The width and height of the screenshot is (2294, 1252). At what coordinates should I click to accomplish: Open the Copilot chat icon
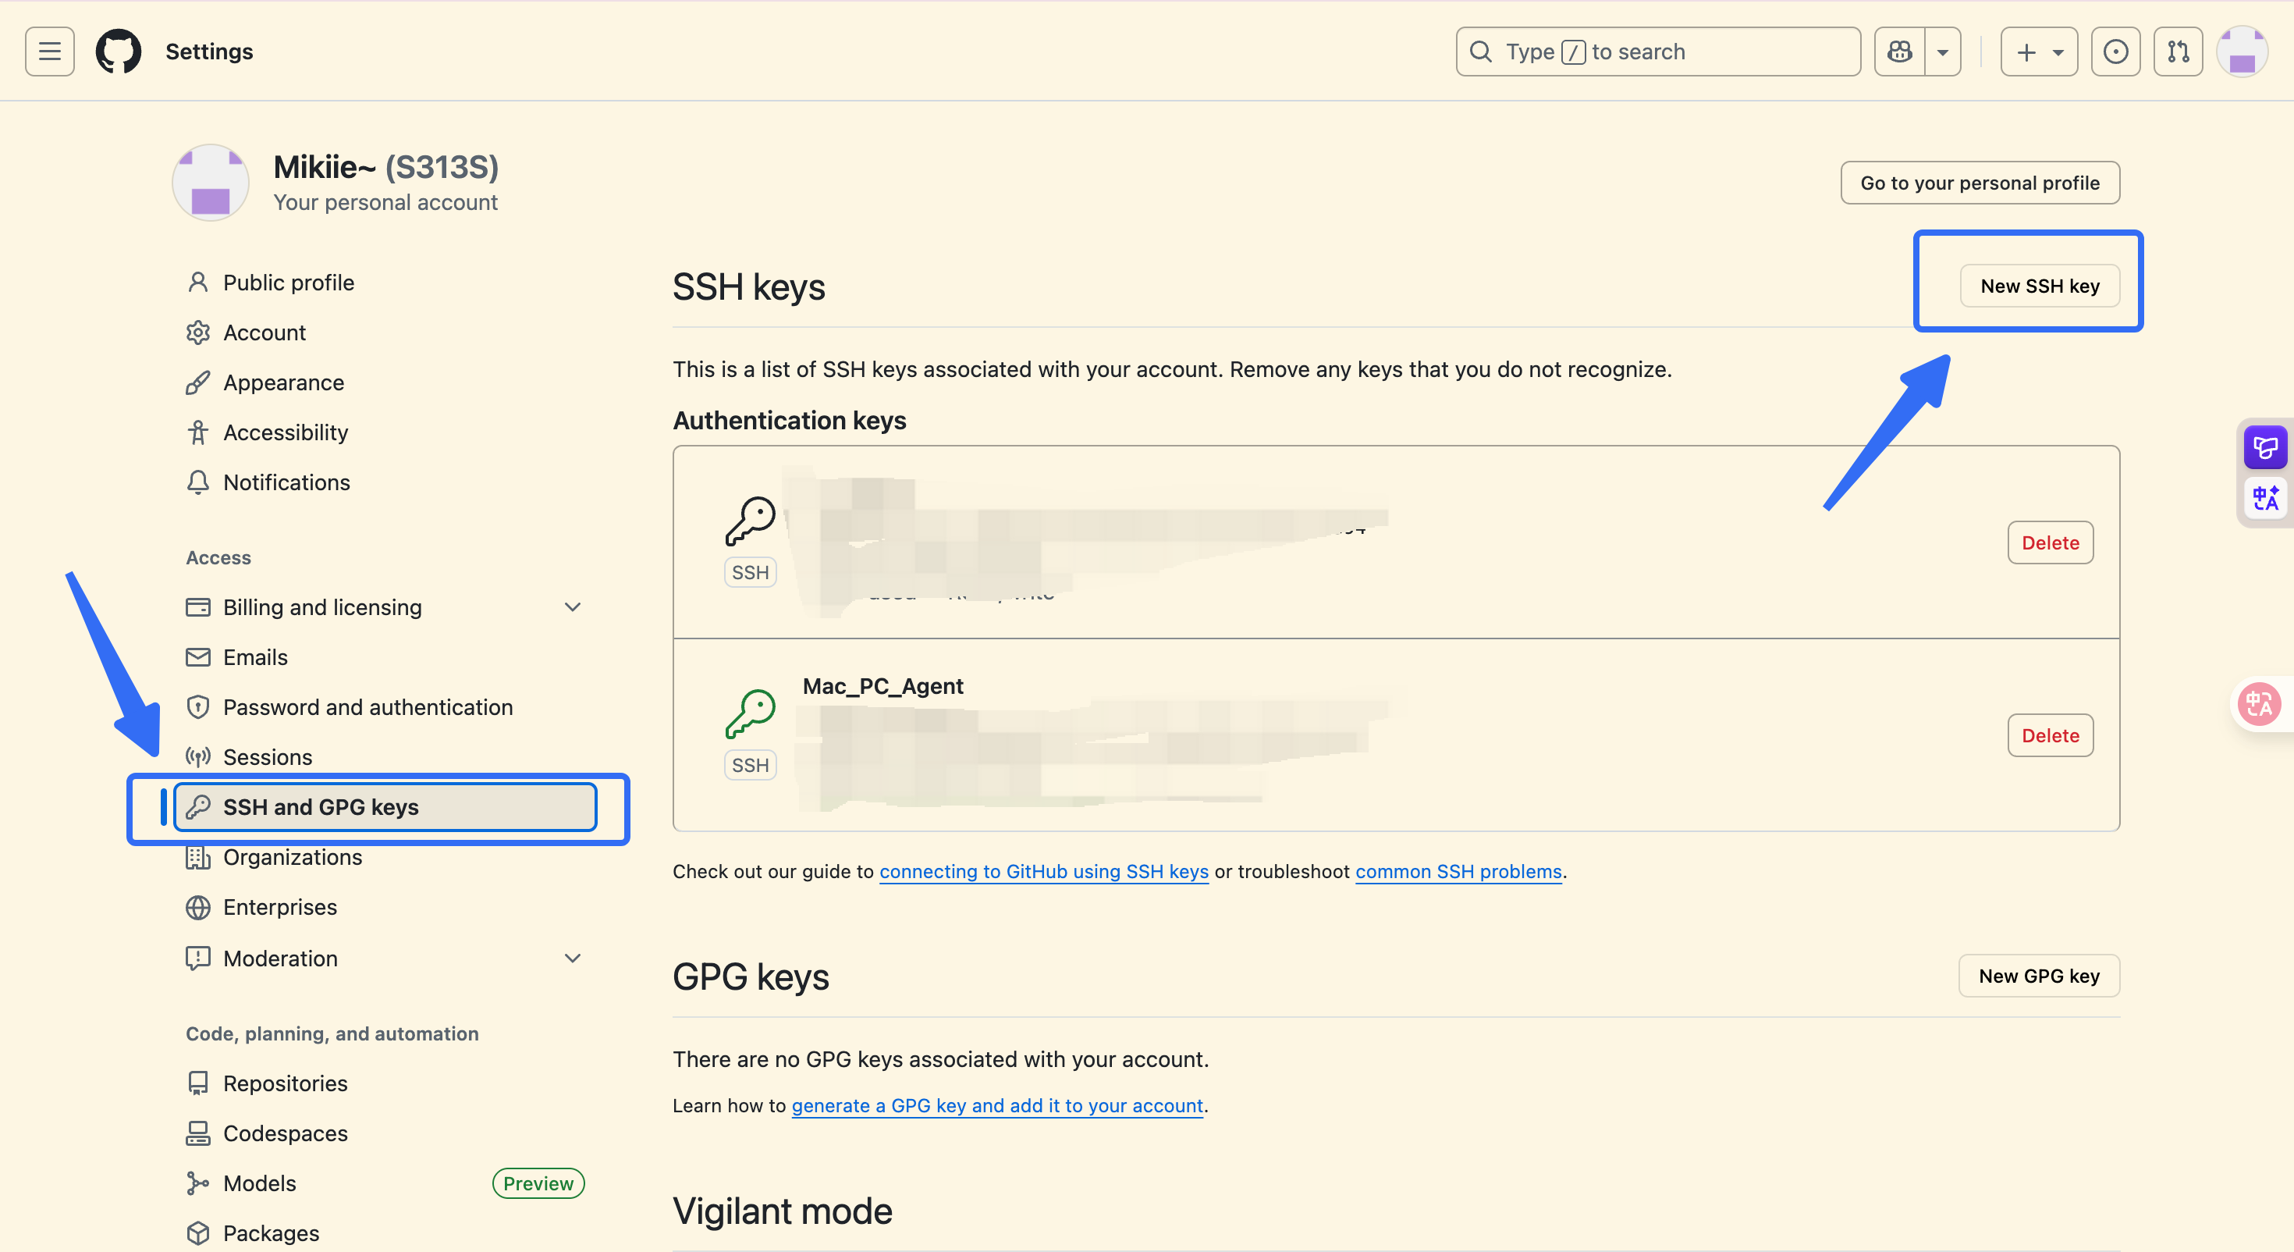coord(1899,52)
